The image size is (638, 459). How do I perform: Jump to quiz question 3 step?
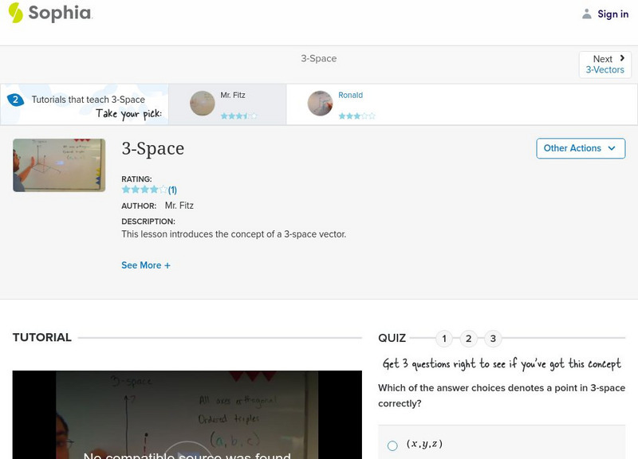coord(494,338)
